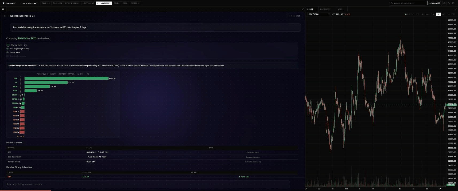Click the hamburger menu beside EverythingBitcoin AI
This screenshot has height=191, width=458.
coord(5,16)
